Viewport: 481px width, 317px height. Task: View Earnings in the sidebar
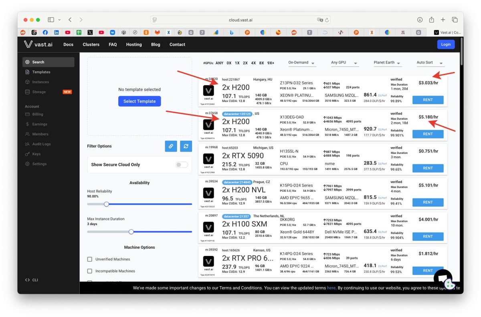pyautogui.click(x=39, y=124)
